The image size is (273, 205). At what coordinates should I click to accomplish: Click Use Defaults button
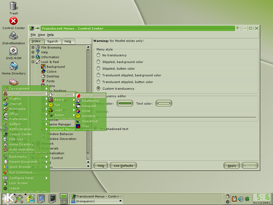[x=123, y=165]
